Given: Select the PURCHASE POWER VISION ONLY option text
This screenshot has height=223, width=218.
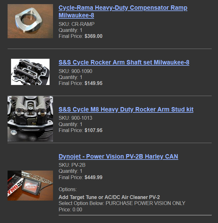Looking at the screenshot, I should (x=145, y=203).
